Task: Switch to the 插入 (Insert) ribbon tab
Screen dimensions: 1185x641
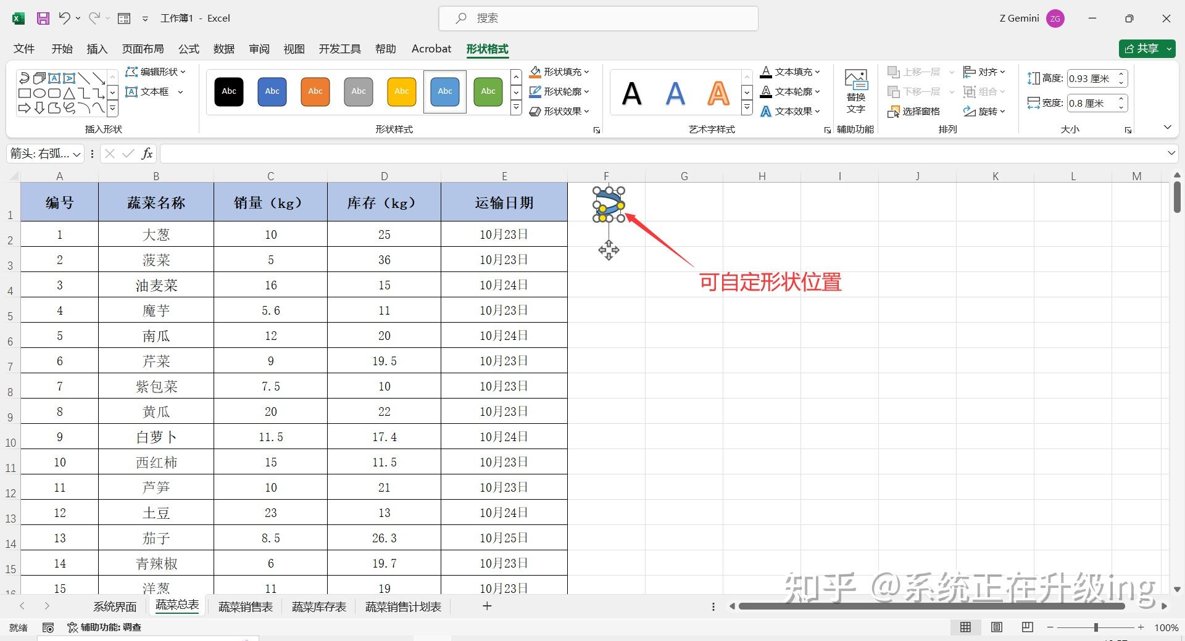Action: [x=97, y=49]
